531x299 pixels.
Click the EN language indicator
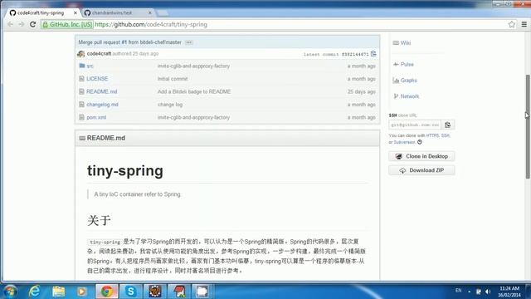(458, 291)
